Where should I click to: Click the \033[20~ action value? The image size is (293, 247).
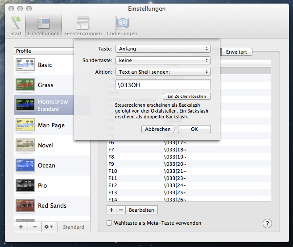175,164
